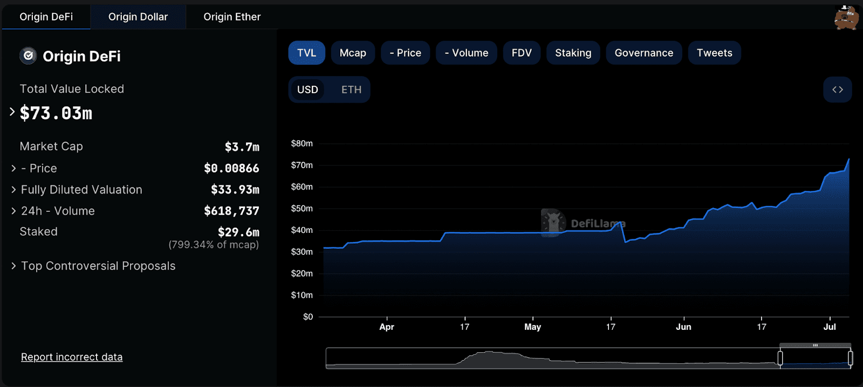Click the user avatar in top corner

[x=846, y=17]
